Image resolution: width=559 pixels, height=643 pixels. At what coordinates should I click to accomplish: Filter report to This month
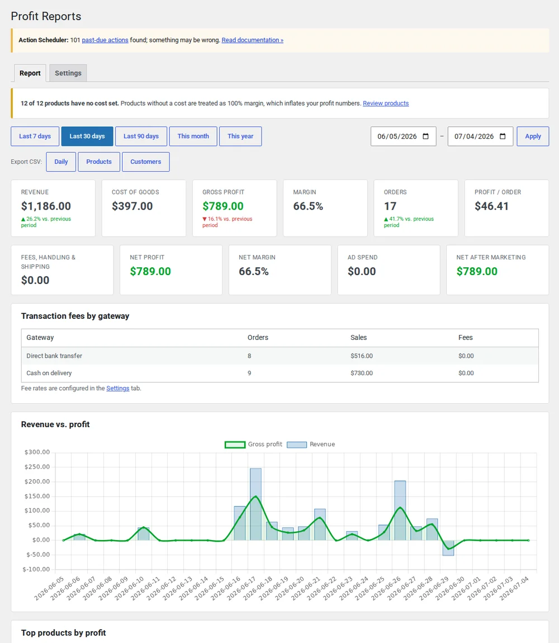(x=193, y=136)
